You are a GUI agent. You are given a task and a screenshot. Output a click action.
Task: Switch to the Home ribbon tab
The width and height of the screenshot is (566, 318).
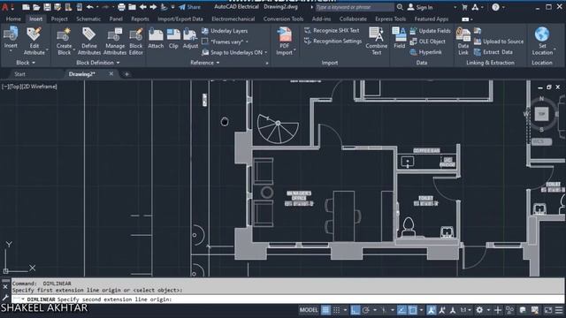[13, 19]
